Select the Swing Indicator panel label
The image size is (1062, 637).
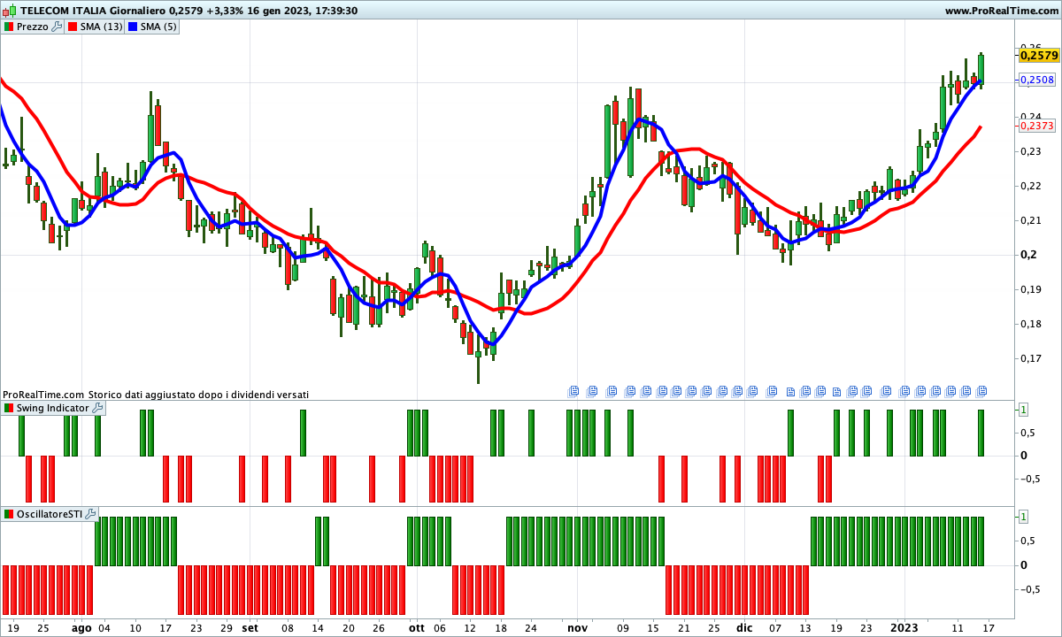click(x=53, y=408)
